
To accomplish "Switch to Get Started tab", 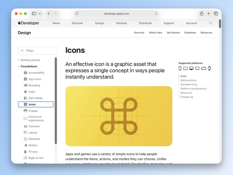I will [173, 33].
